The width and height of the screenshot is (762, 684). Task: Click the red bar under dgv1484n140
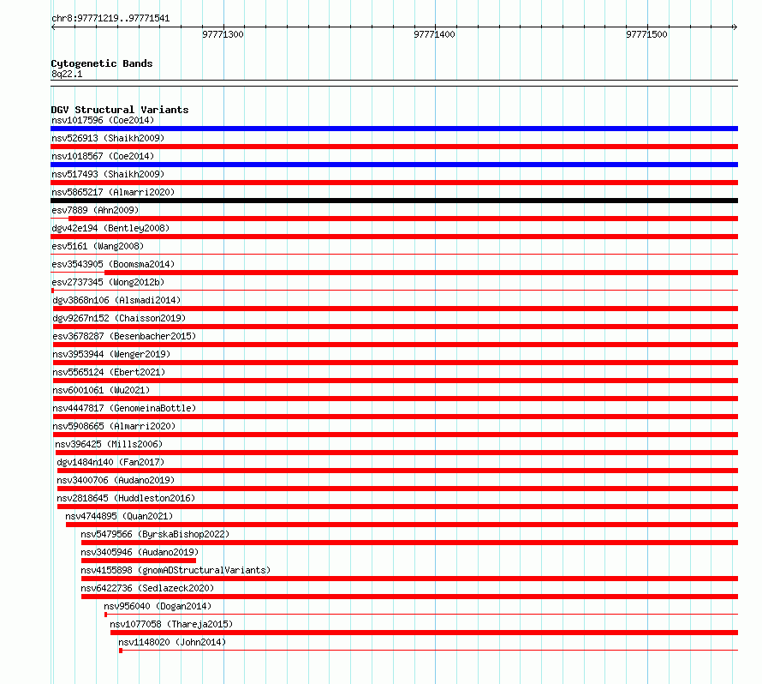pyautogui.click(x=397, y=471)
